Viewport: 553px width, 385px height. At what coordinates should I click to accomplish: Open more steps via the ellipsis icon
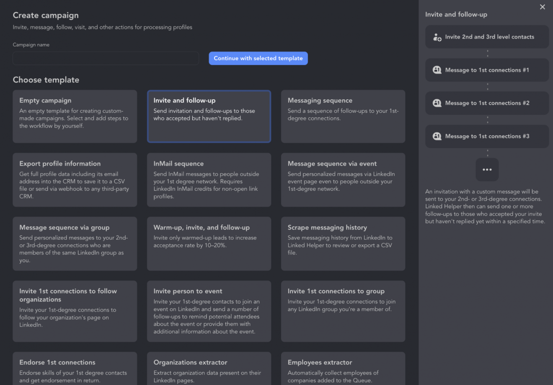487,169
